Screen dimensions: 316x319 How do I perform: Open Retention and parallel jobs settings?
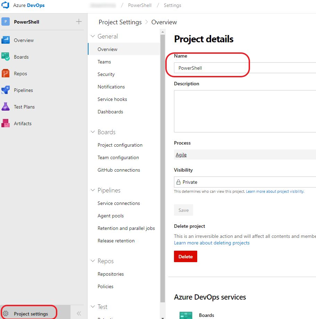[x=126, y=228]
